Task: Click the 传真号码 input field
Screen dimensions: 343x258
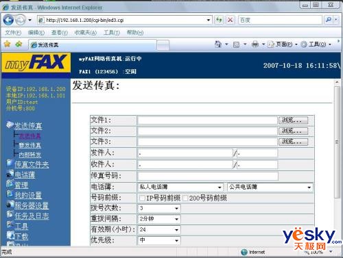Action: (208, 176)
